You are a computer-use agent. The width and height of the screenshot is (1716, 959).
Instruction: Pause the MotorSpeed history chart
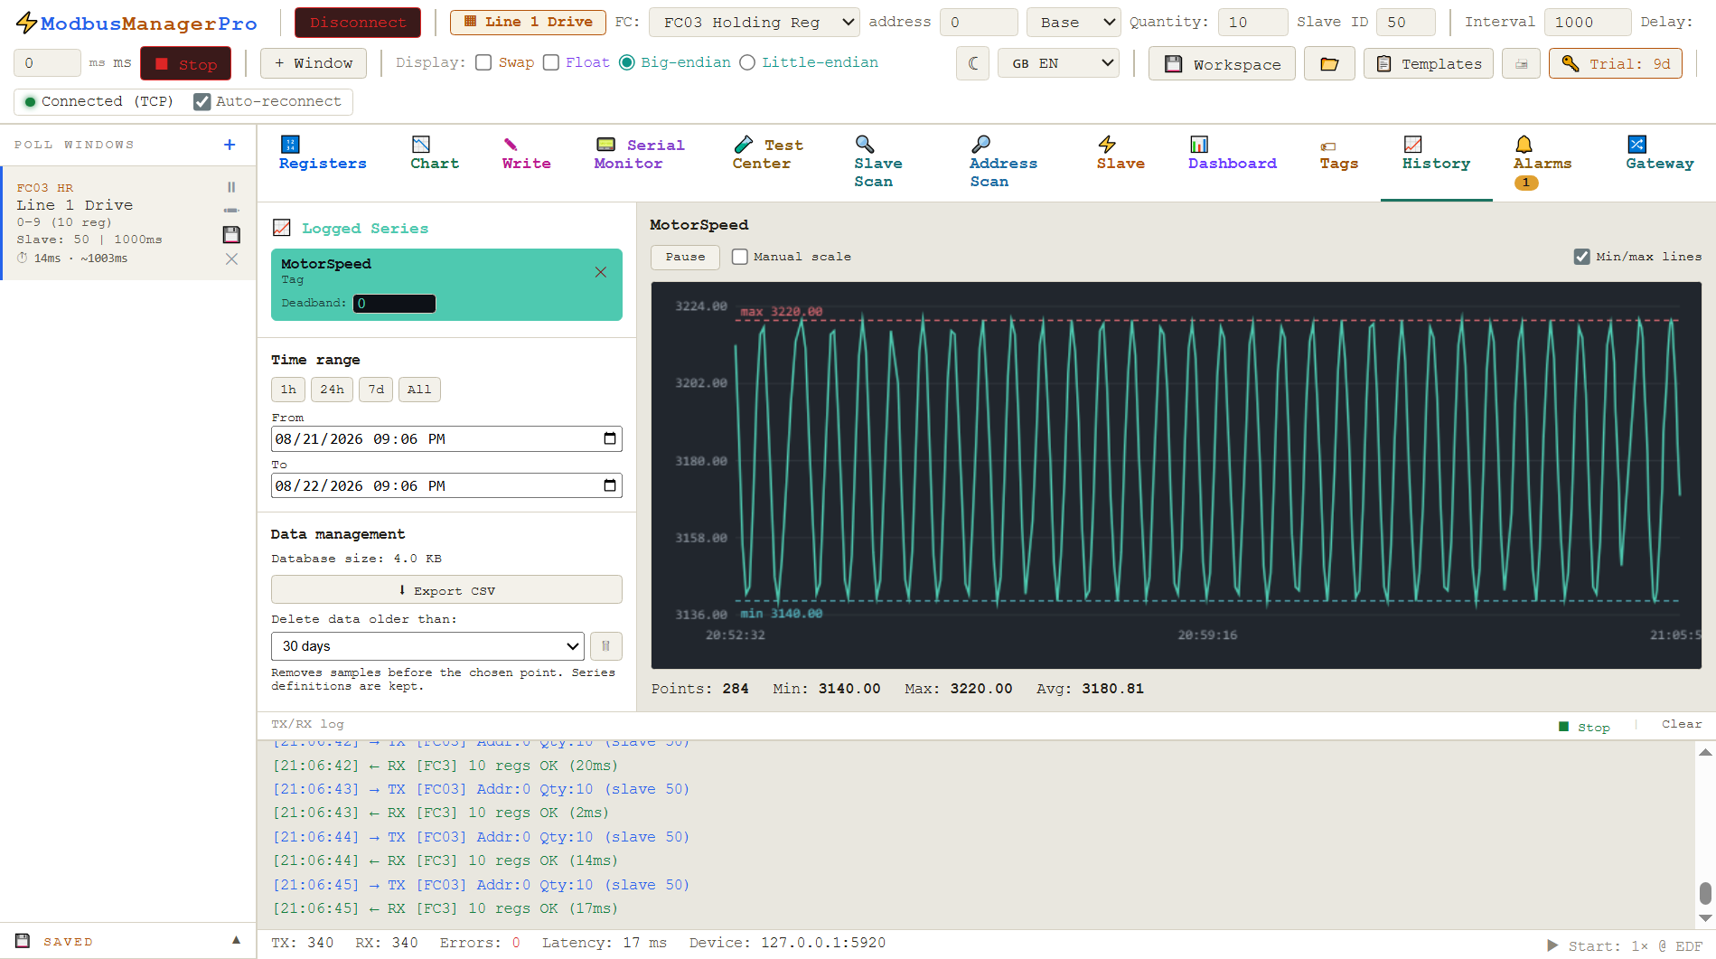click(685, 257)
